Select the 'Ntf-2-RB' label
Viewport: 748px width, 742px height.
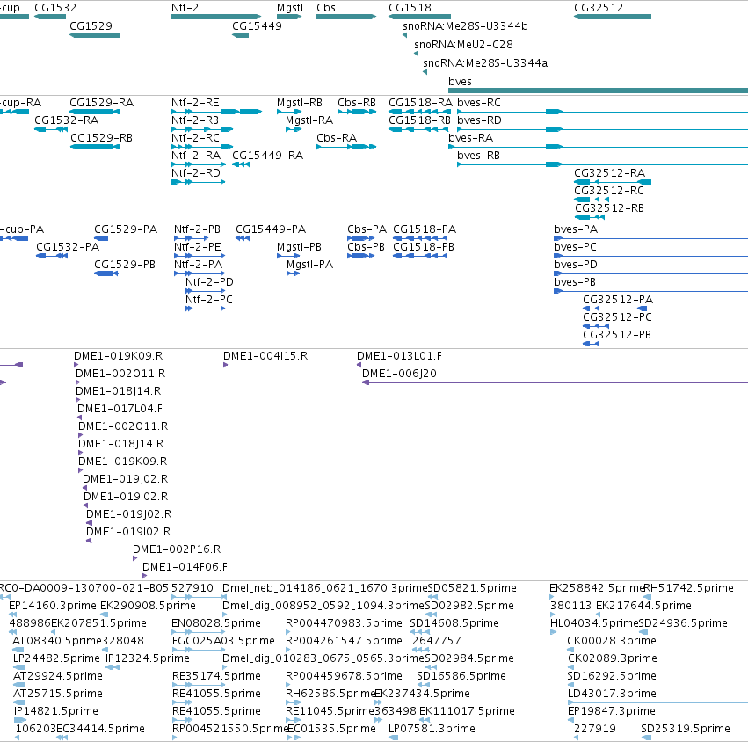pos(195,120)
